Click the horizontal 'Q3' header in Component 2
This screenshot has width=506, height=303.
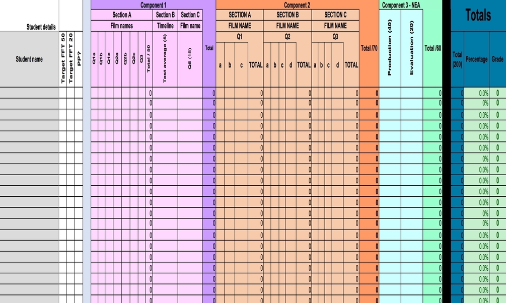coord(335,37)
